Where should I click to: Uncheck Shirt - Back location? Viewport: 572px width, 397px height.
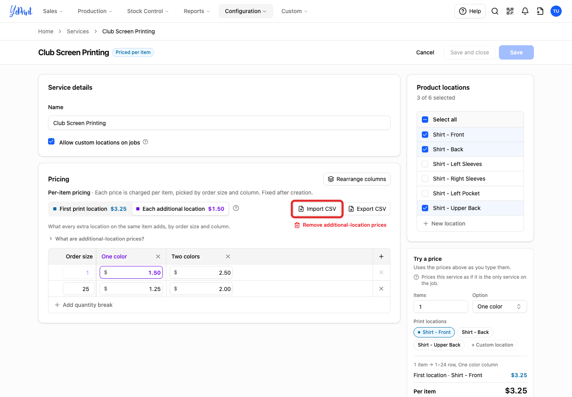coord(425,149)
